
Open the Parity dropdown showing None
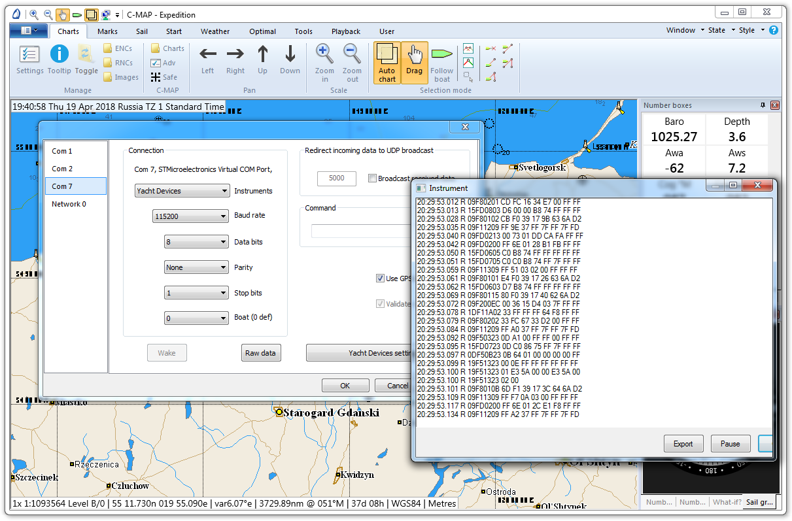pyautogui.click(x=196, y=267)
